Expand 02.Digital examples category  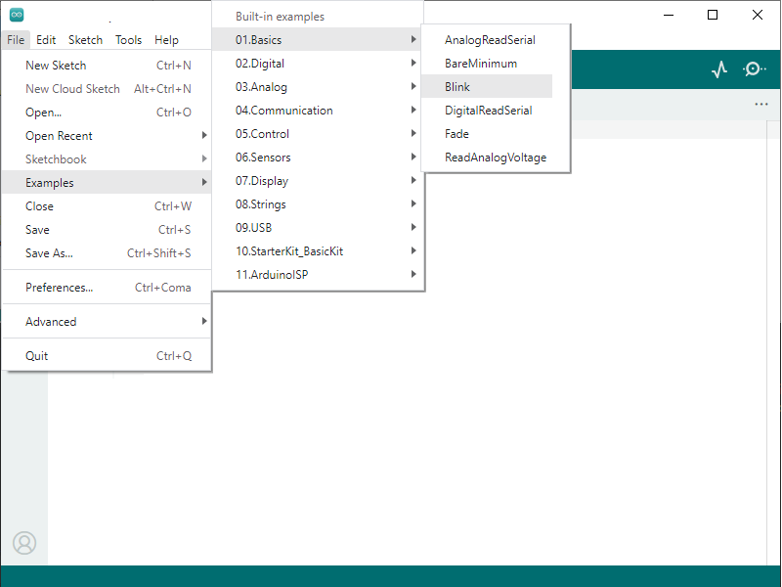319,64
